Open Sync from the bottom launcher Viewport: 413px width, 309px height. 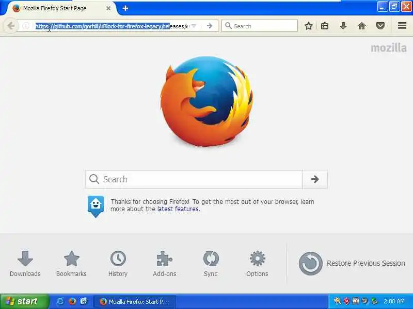(x=211, y=264)
